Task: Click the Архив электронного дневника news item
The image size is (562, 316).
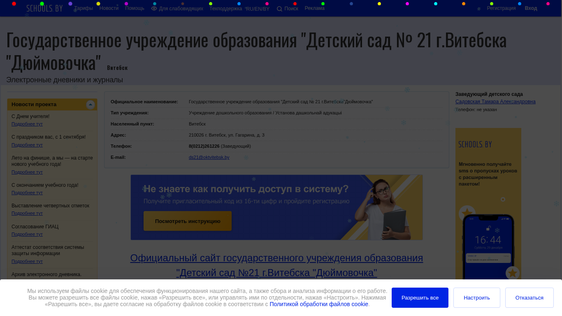Action: click(x=46, y=274)
